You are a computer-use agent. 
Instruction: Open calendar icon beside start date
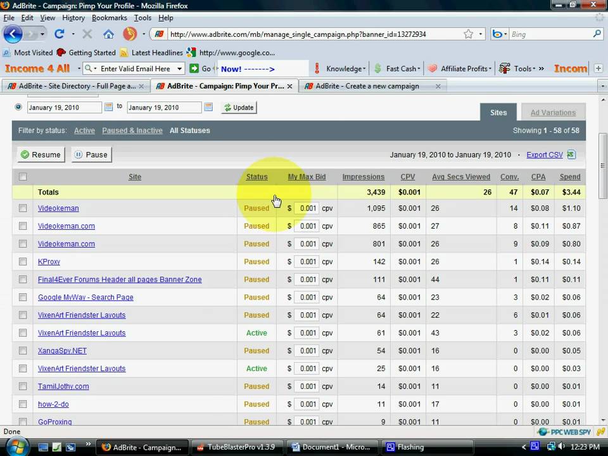point(108,106)
